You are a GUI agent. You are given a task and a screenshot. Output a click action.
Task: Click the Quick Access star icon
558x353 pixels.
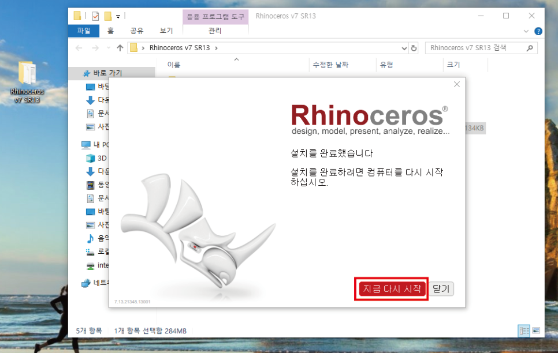[87, 73]
